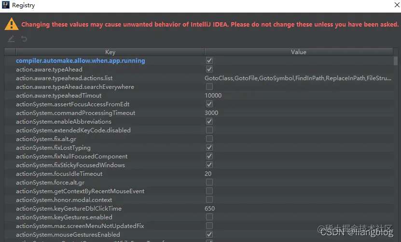Click the focusIdleTimeout value 20
The width and height of the screenshot is (401, 242).
[208, 174]
